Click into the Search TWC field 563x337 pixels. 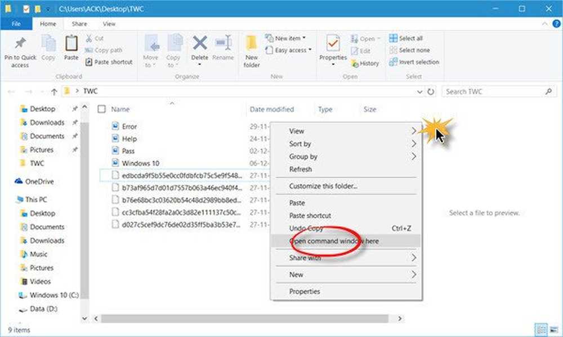pyautogui.click(x=493, y=92)
